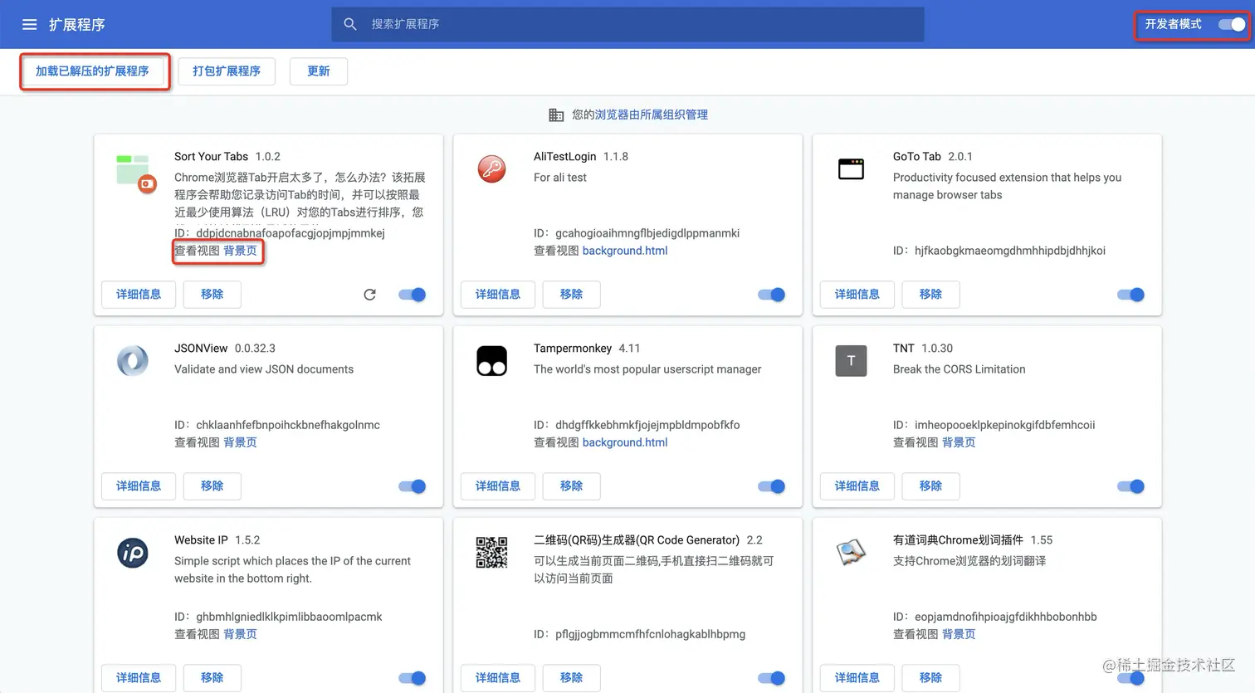
Task: Click the Sort Your Tabs extension icon
Action: (x=135, y=173)
